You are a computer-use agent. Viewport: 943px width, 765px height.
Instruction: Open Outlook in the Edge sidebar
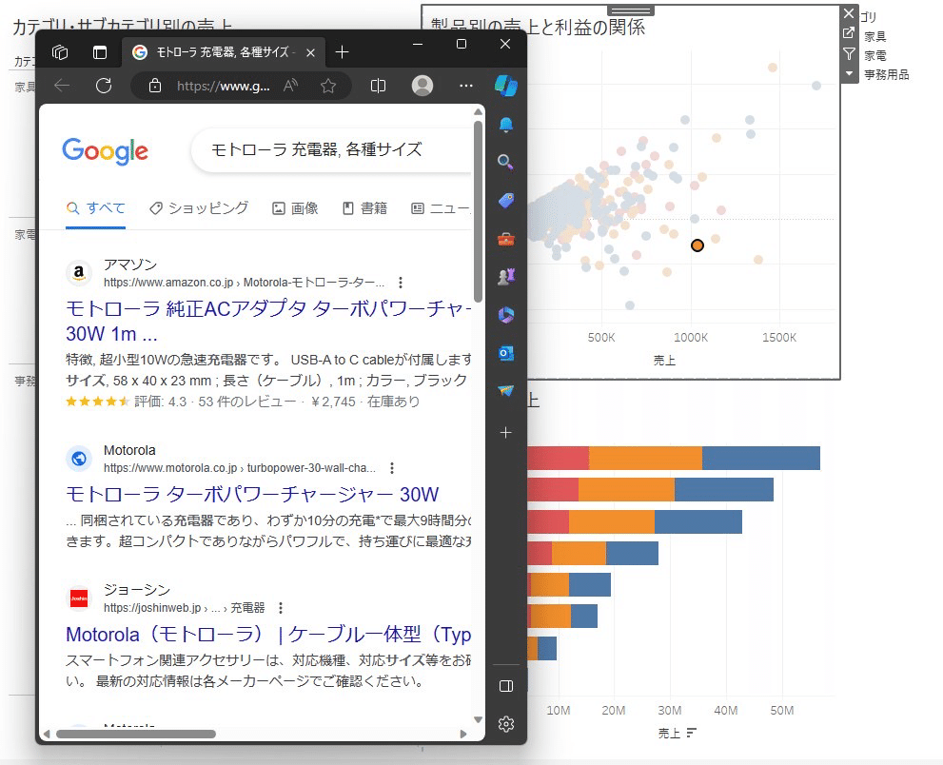coord(506,354)
